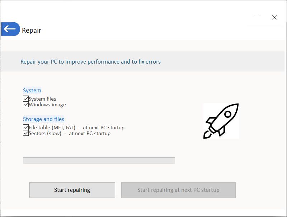Click the 'Sectors (slow)' label text
Image resolution: width=287 pixels, height=217 pixels.
45,134
